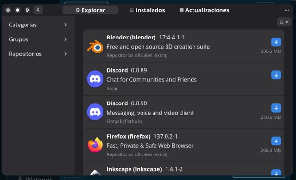The image size is (296, 180).
Task: Click 'Messaging, voice and video client' description
Action: tap(150, 113)
